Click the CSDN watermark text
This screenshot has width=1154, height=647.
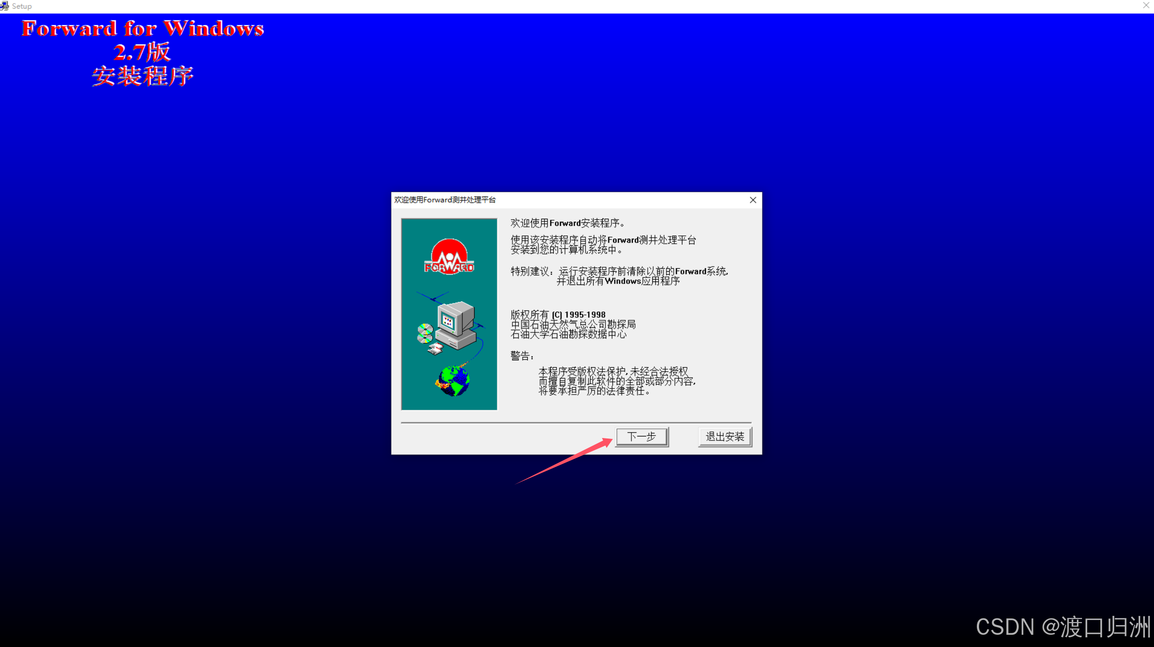click(1063, 627)
